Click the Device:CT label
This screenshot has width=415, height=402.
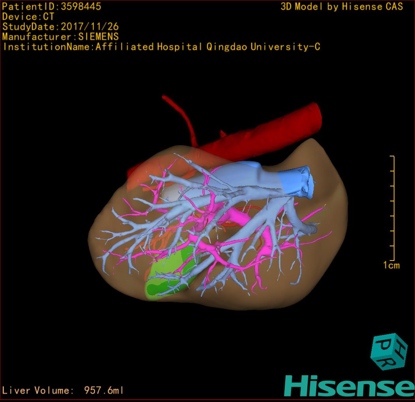[28, 17]
